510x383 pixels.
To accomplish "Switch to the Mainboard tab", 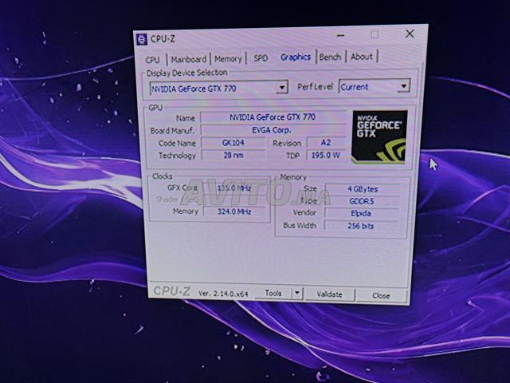I will point(189,59).
